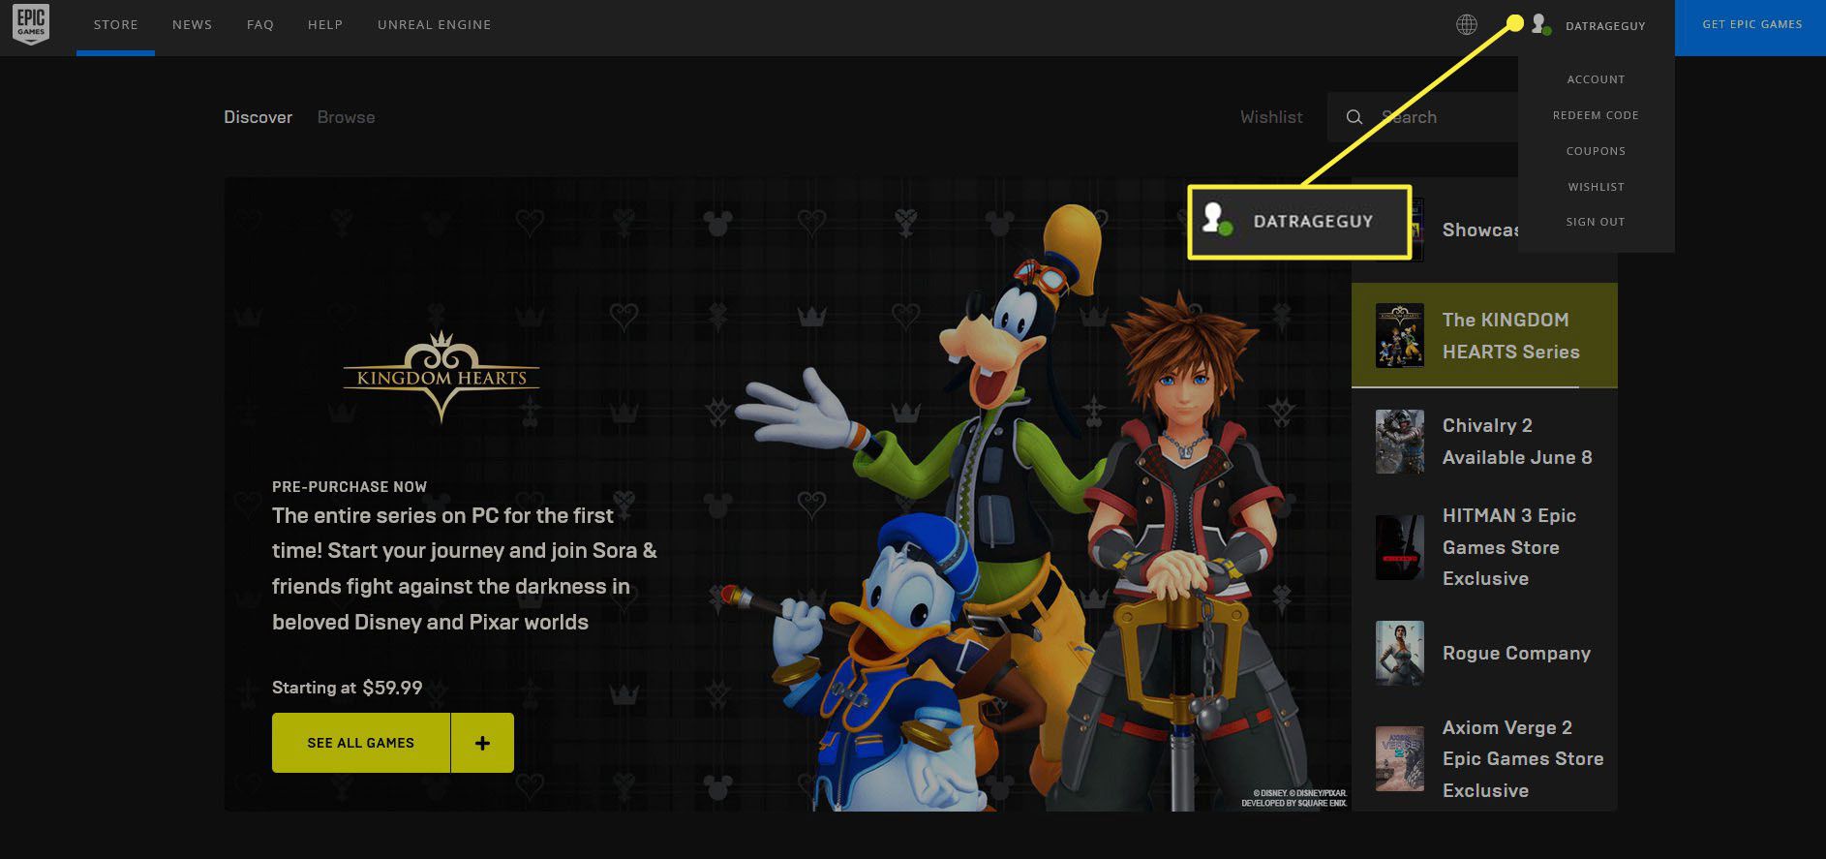Select ACCOUNT from user dropdown
Viewport: 1826px width, 859px height.
[1596, 79]
